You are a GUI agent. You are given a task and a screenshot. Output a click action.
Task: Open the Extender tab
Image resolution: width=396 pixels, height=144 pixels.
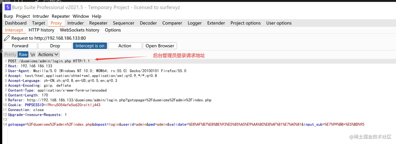[216, 23]
